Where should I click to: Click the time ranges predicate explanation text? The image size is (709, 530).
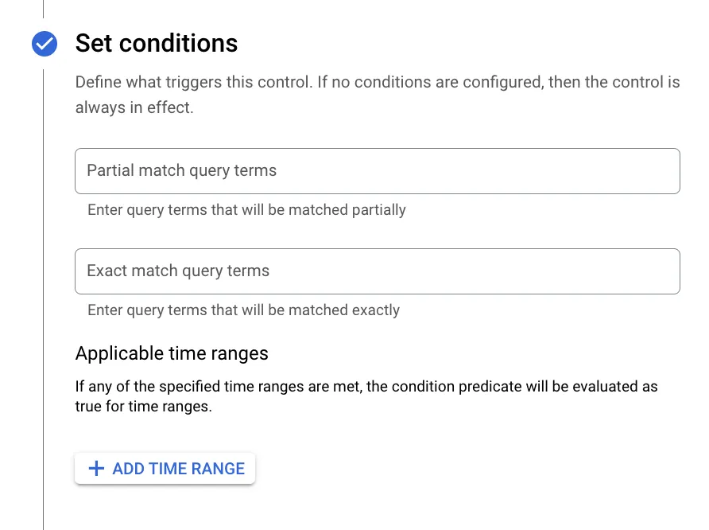click(x=366, y=388)
